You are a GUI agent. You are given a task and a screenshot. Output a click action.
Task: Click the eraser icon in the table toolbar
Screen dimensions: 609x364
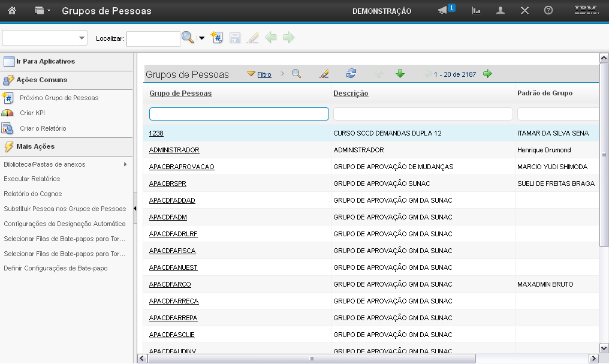point(324,74)
